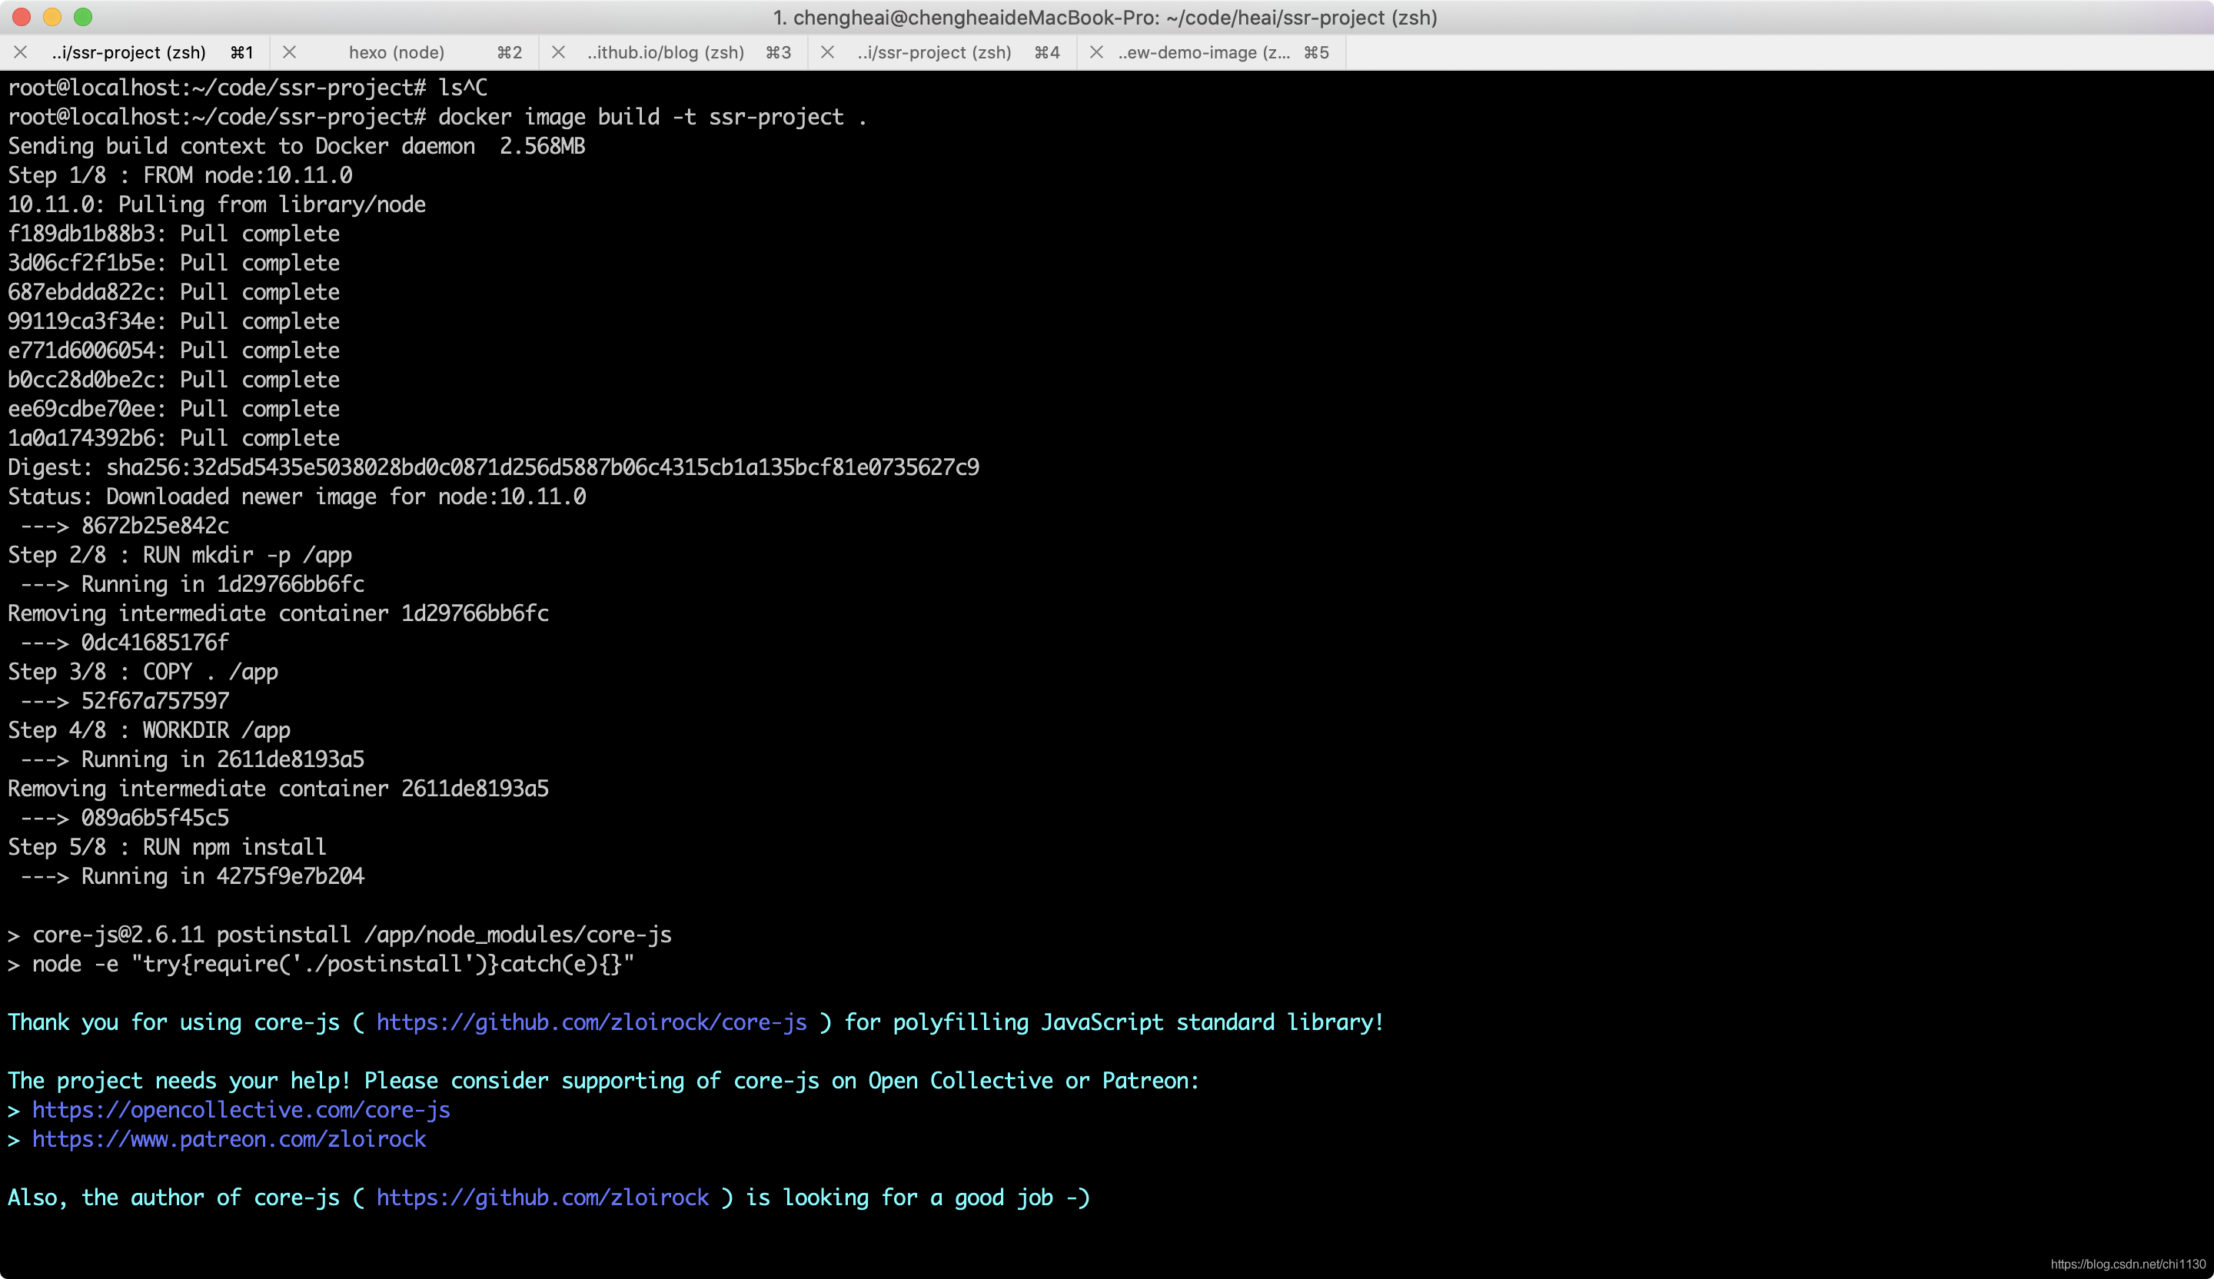Image resolution: width=2214 pixels, height=1279 pixels.
Task: Close the hexo (node) tab
Action: tap(289, 53)
